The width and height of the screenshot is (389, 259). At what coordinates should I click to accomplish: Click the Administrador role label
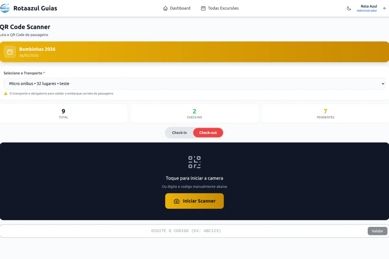click(367, 11)
